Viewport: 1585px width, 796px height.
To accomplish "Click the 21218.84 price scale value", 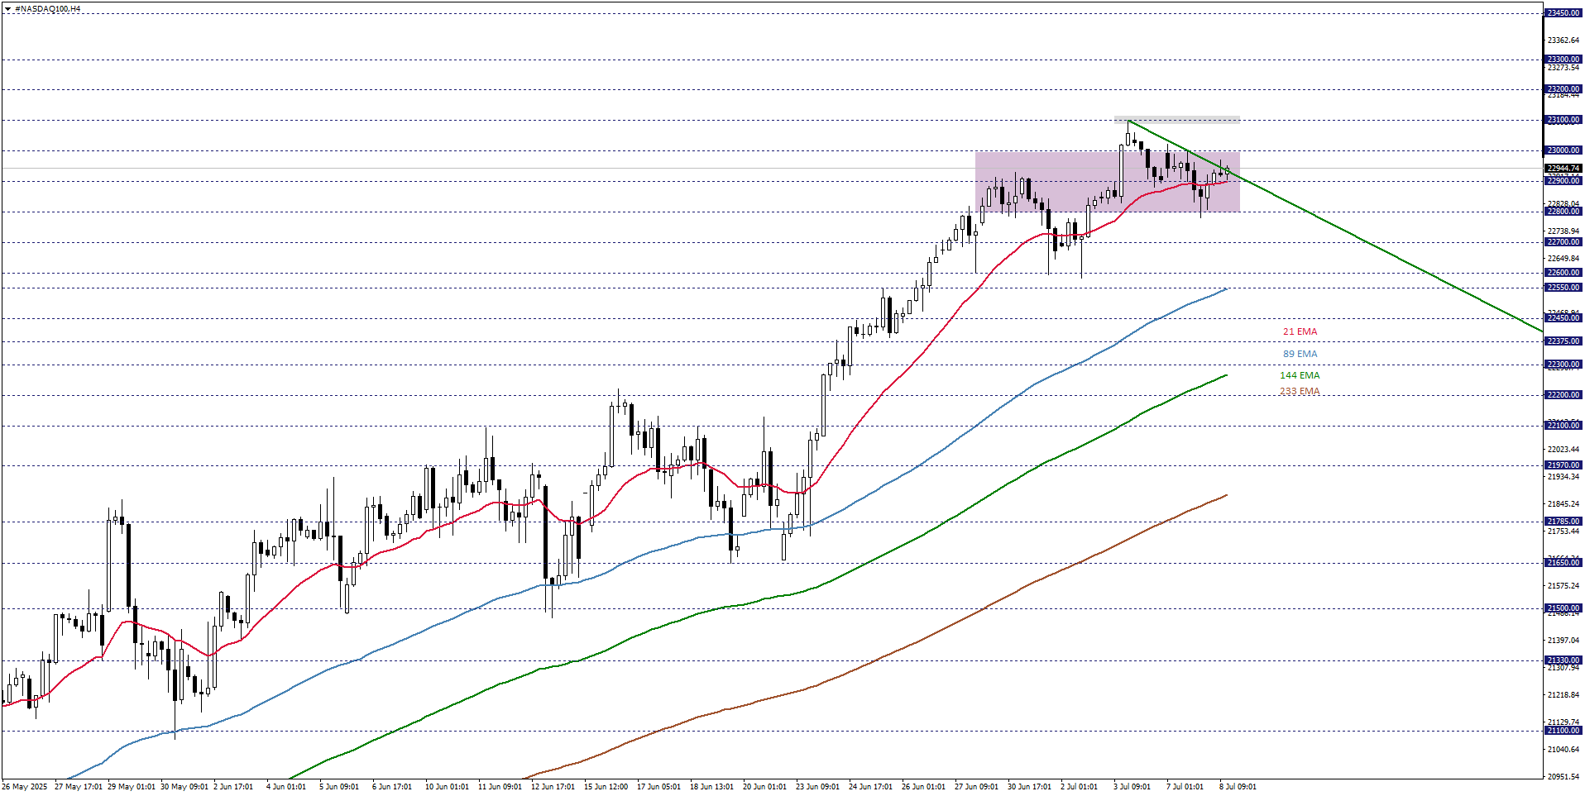I will [1563, 695].
